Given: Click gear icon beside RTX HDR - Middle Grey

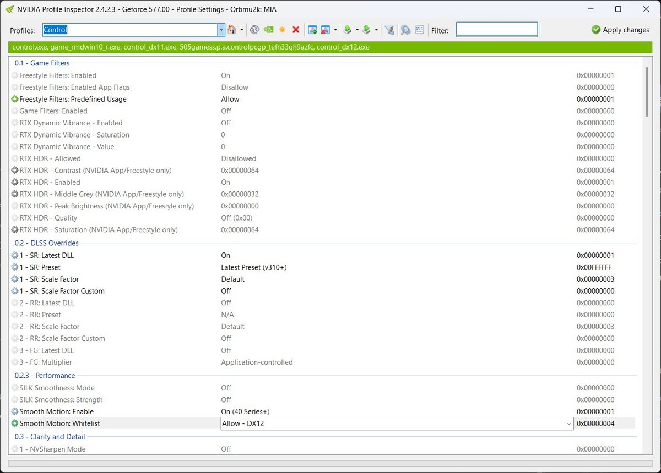Looking at the screenshot, I should point(15,194).
